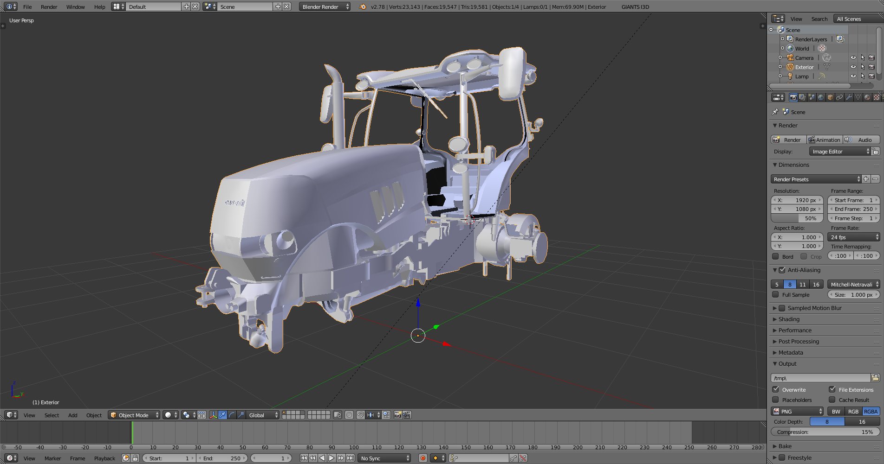Toggle use preview range clock icon

click(126, 458)
